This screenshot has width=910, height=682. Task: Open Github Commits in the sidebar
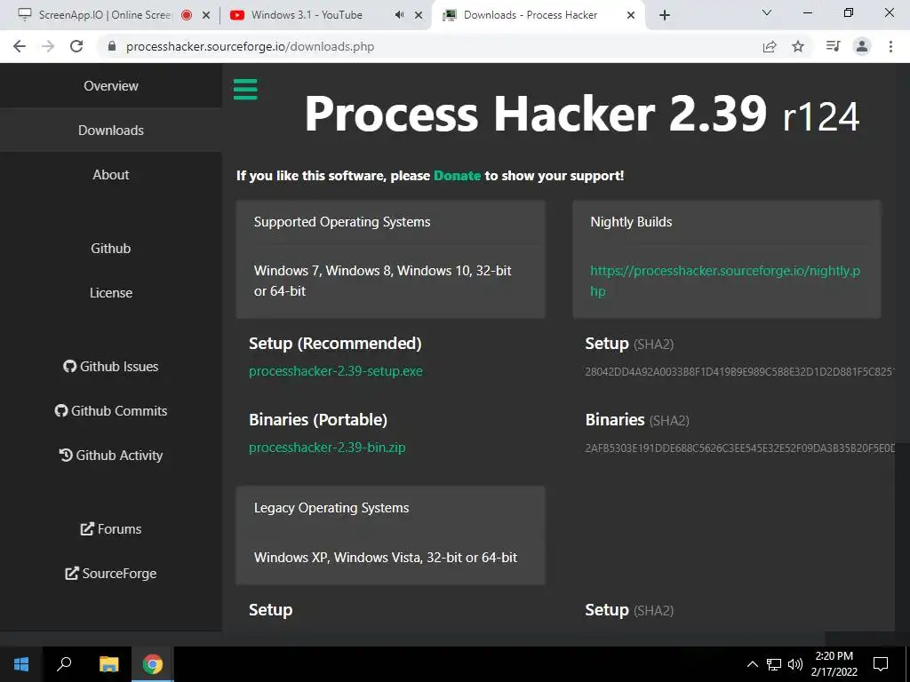(x=111, y=410)
